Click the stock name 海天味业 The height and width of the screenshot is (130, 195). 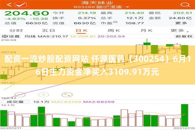tap(97, 3)
